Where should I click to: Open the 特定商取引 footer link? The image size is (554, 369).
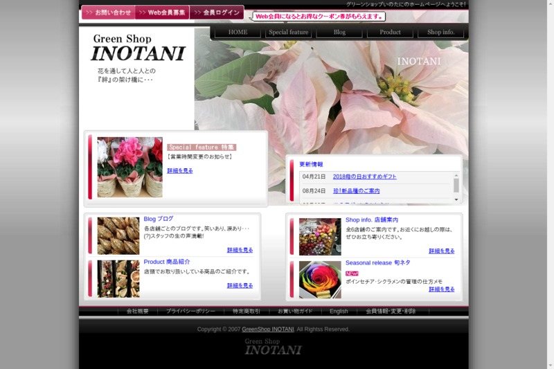click(247, 311)
